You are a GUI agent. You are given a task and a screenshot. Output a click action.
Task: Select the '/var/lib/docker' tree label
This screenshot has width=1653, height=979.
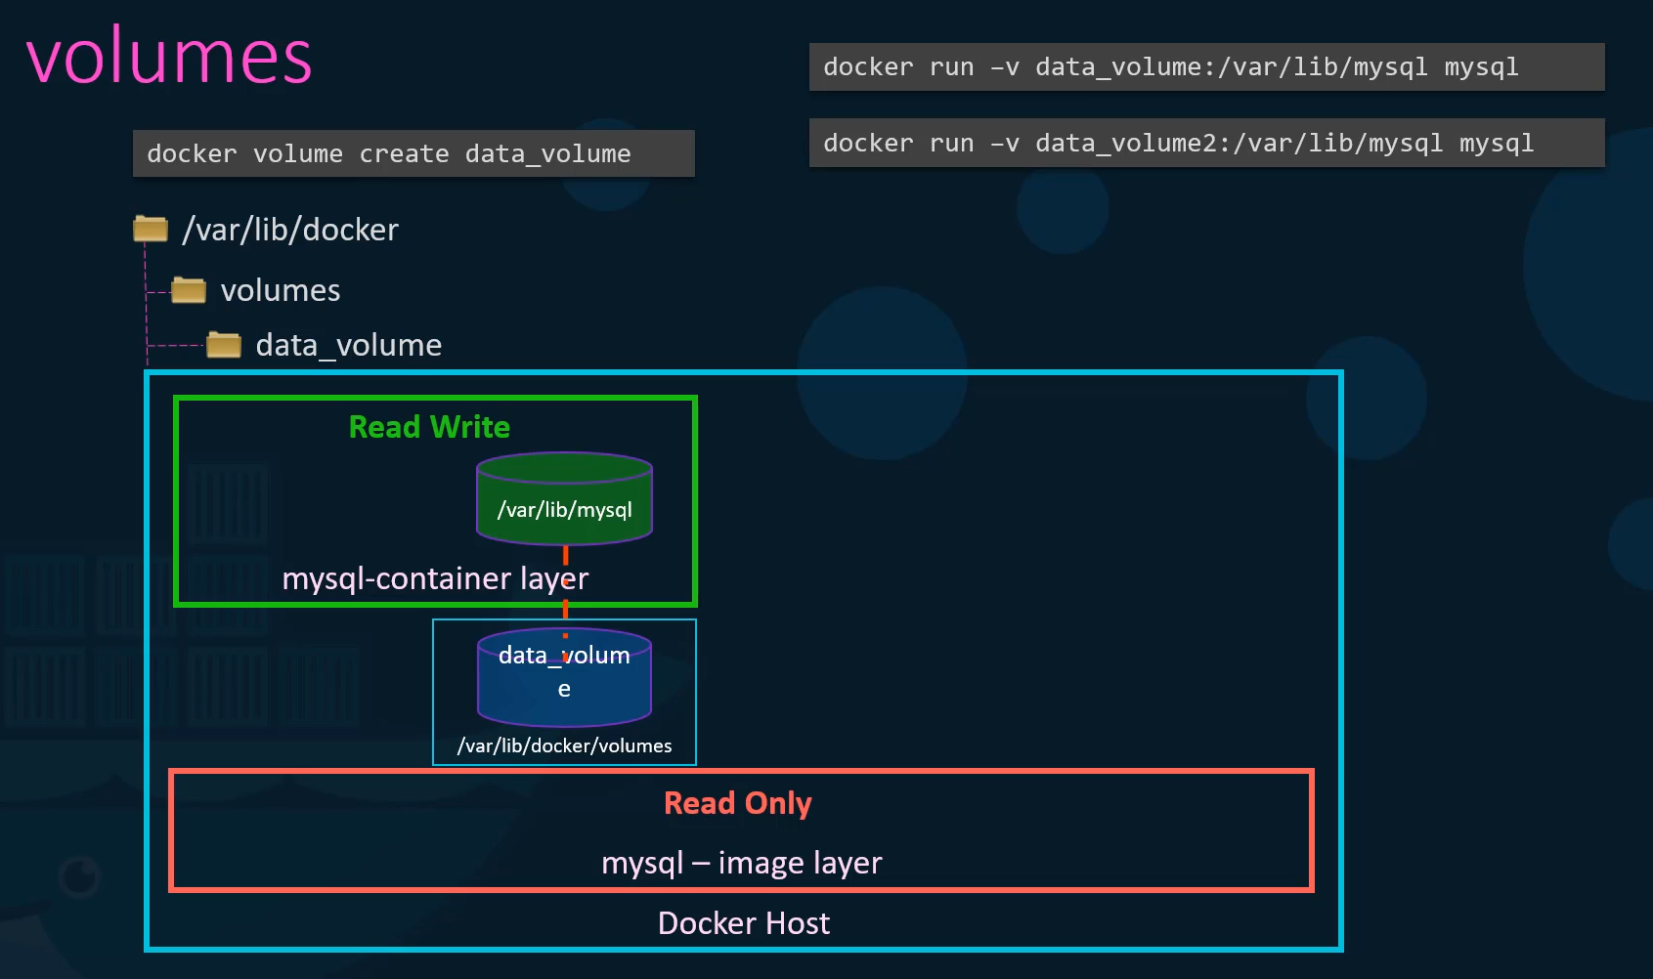(290, 230)
